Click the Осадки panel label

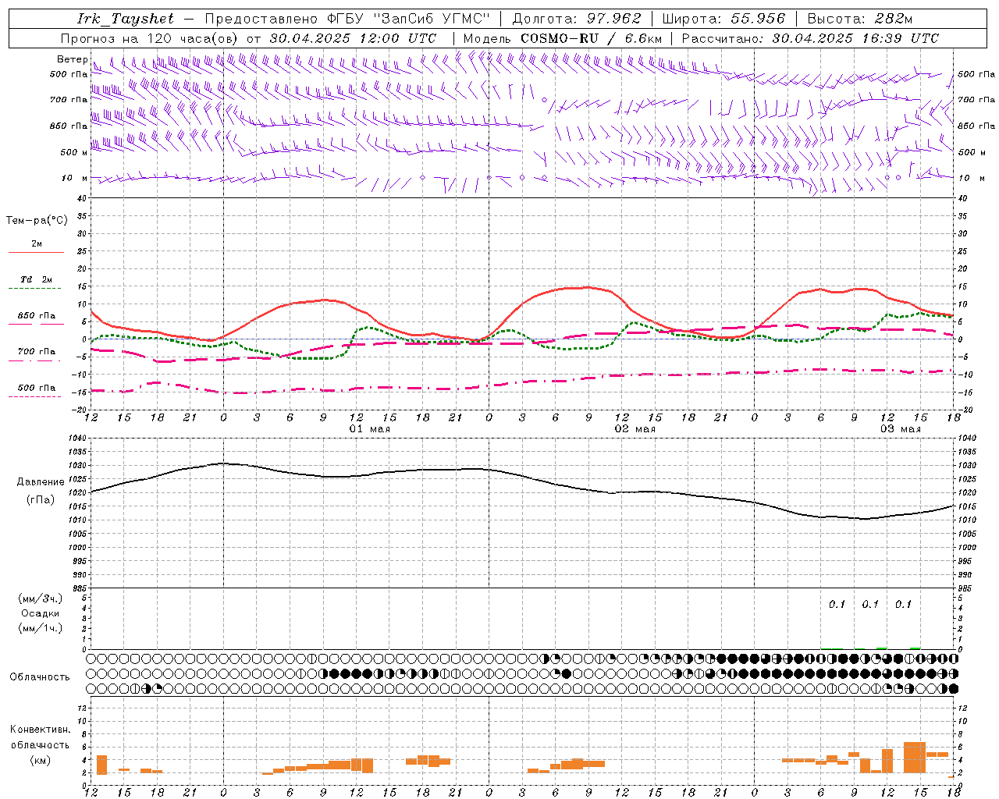(41, 613)
